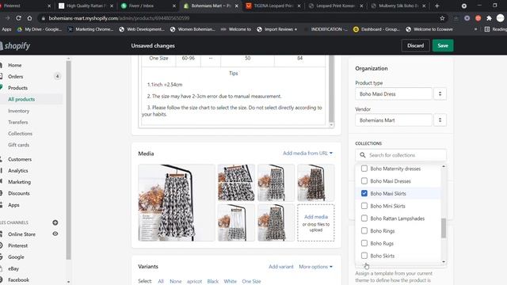Check the Boho Maxi Dresses collection
The image size is (507, 285).
(x=364, y=180)
